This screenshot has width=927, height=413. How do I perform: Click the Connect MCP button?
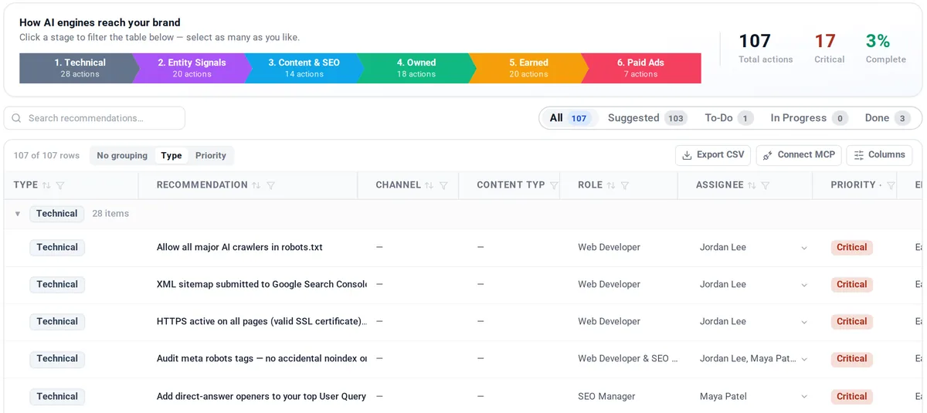799,155
